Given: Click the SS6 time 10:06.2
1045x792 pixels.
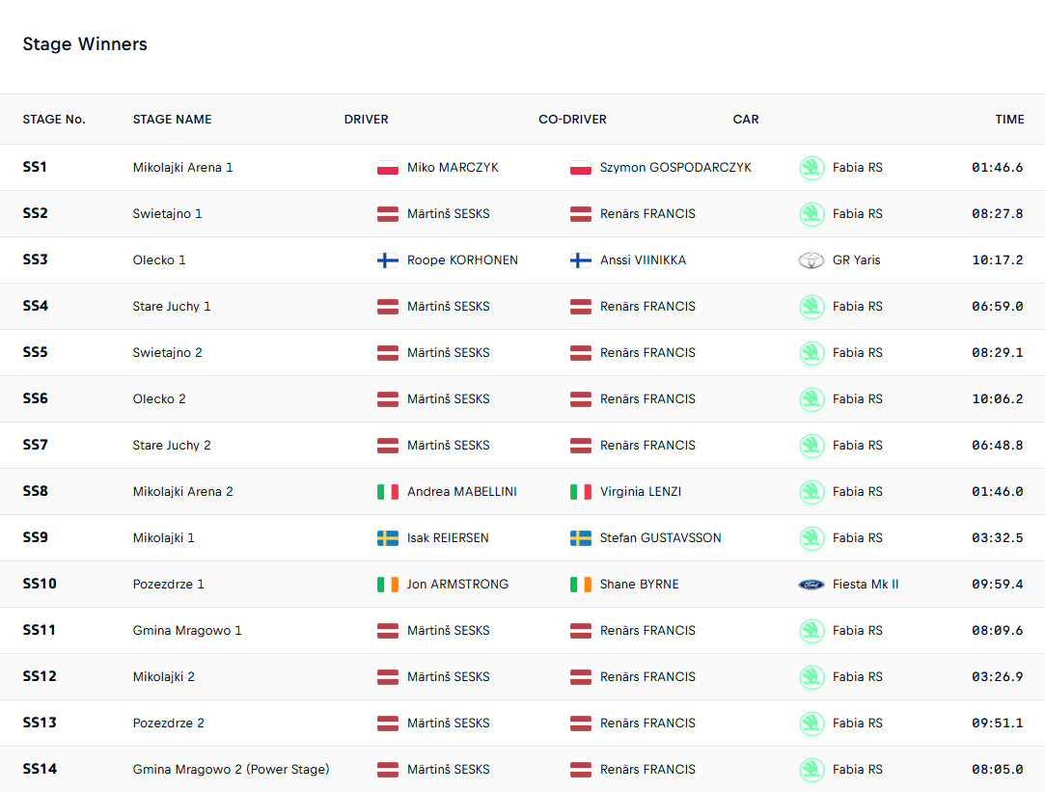Looking at the screenshot, I should 997,399.
